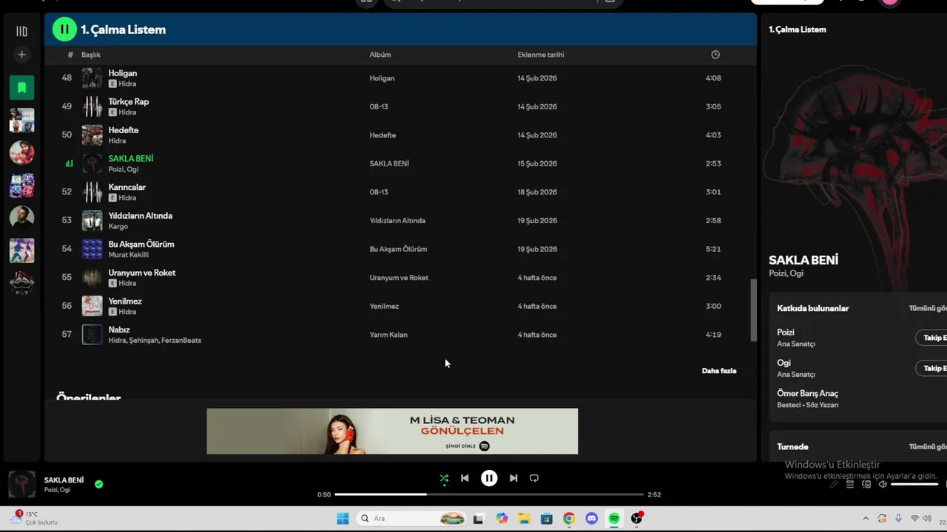Skip to previous track
947x532 pixels.
click(465, 478)
